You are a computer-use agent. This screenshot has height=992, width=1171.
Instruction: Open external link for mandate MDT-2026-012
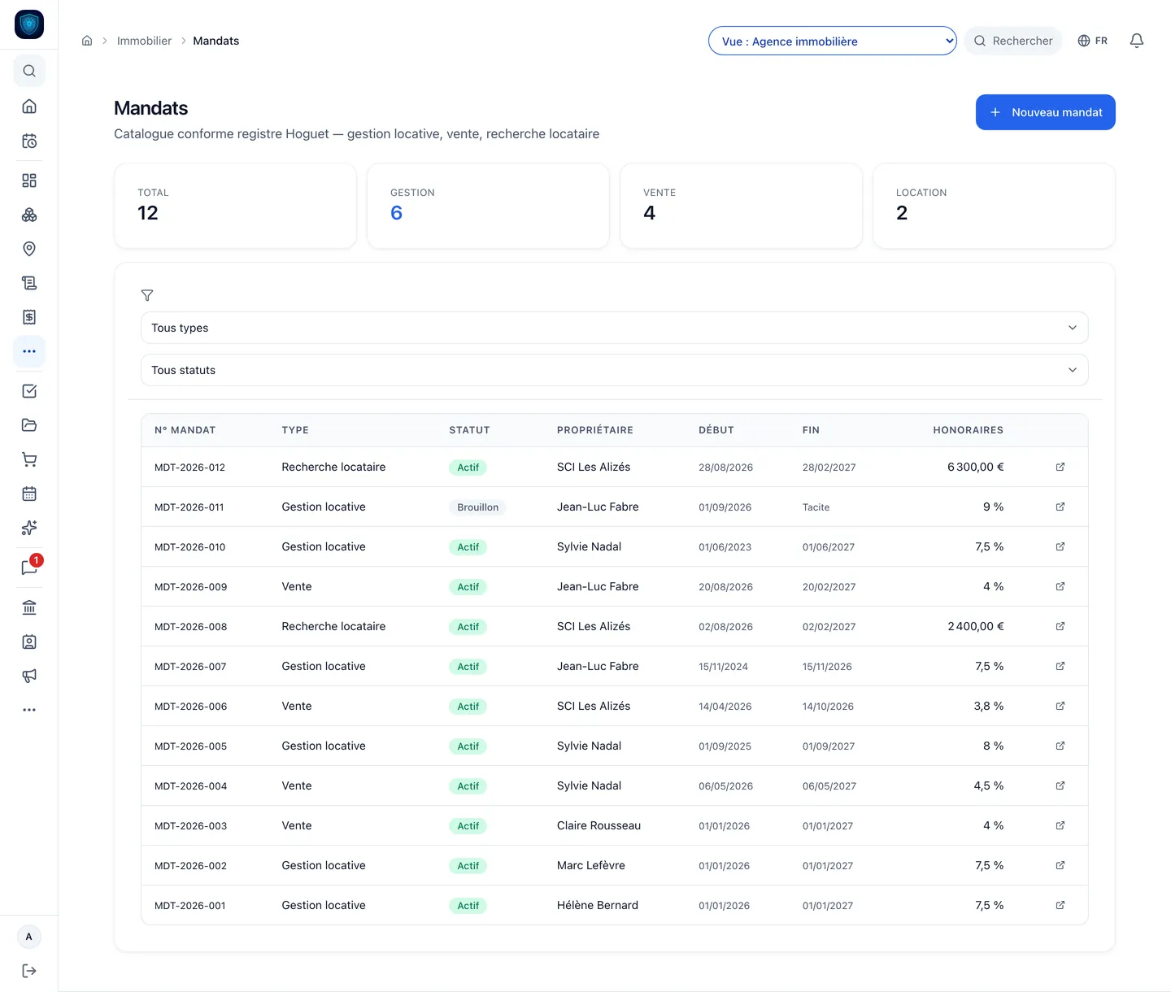pyautogui.click(x=1060, y=467)
